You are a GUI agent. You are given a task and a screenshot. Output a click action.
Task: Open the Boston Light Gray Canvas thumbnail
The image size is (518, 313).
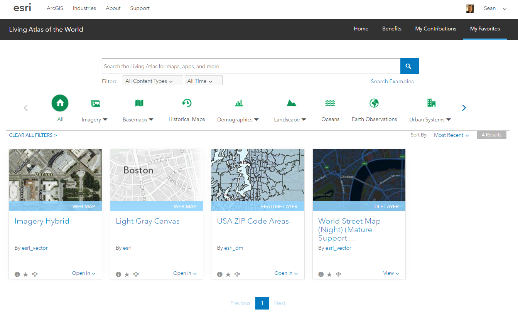(157, 180)
